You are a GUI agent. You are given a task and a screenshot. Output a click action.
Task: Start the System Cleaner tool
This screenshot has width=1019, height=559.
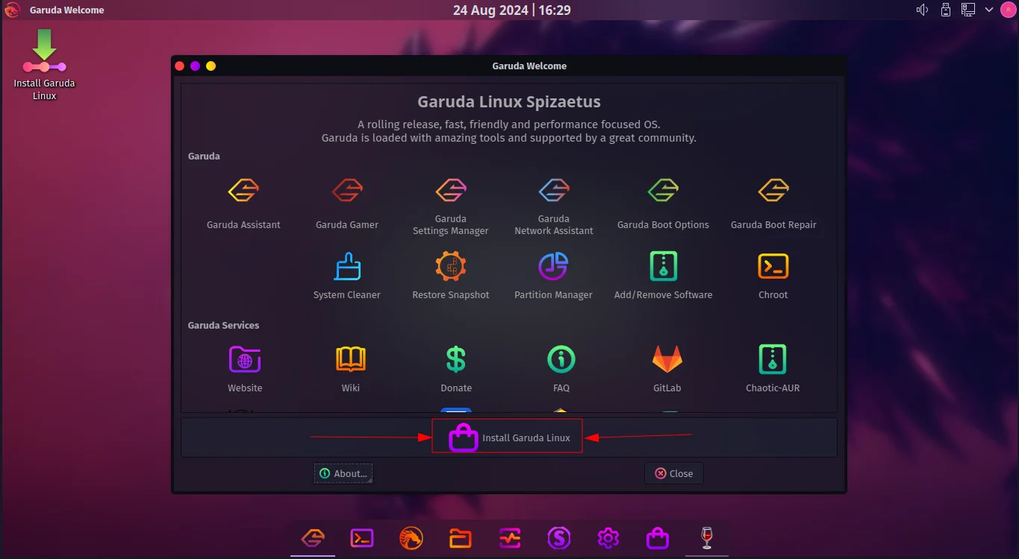coord(347,275)
